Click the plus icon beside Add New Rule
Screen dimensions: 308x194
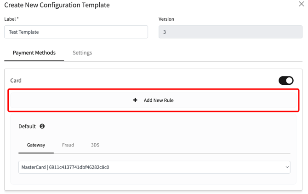135,100
